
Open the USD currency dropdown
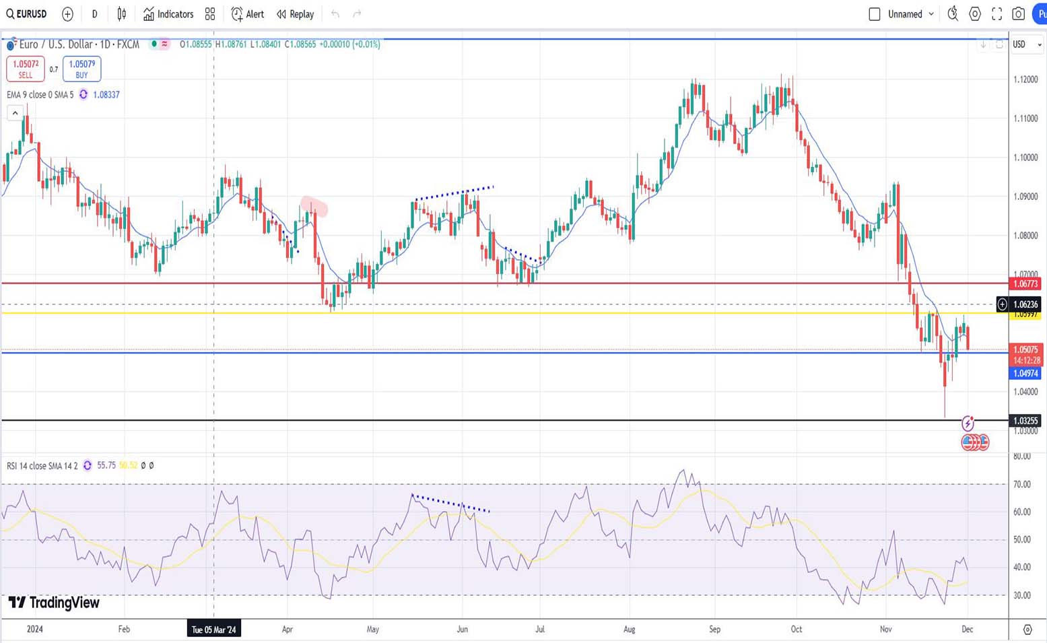point(1027,44)
